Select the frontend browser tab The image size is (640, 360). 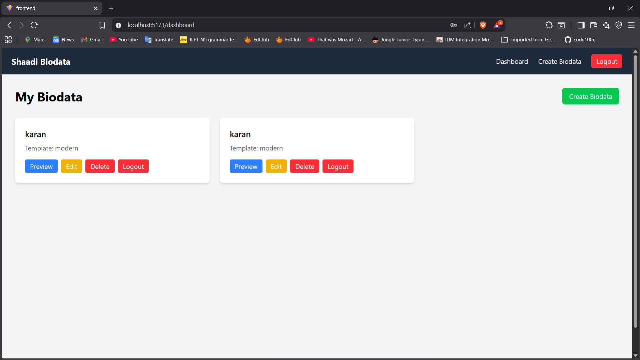[52, 8]
